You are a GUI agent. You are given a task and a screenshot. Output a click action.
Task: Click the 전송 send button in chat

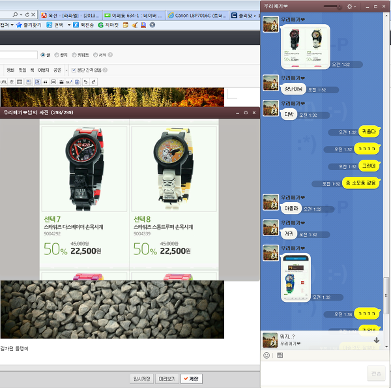pyautogui.click(x=376, y=373)
